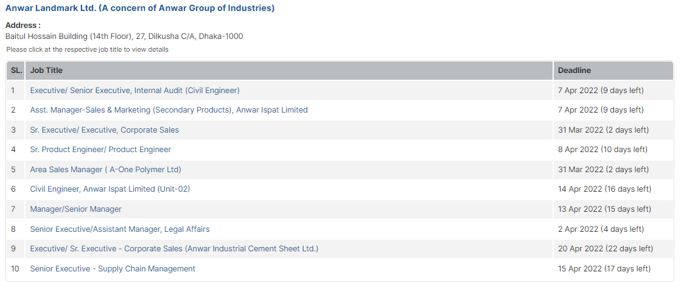View Sr. Product Engineer/ Product Engineer job
This screenshot has height=286, width=681.
[100, 150]
